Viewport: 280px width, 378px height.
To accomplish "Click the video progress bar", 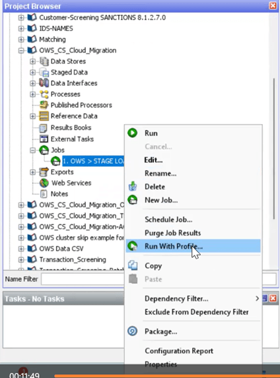I will (x=166, y=375).
